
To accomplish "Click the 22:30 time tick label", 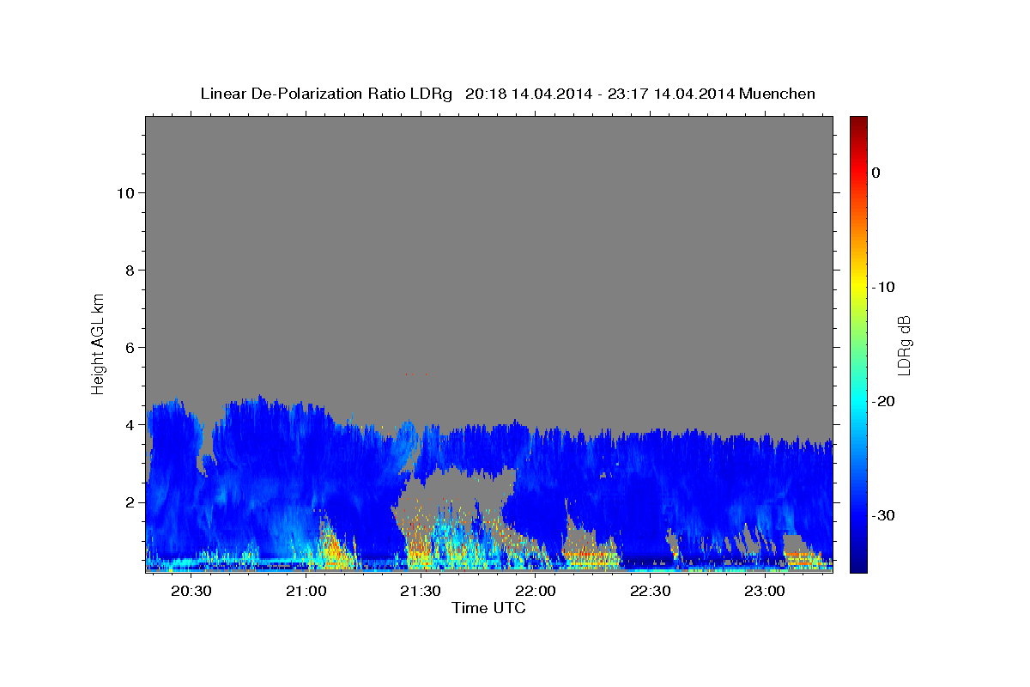I will tap(650, 591).
